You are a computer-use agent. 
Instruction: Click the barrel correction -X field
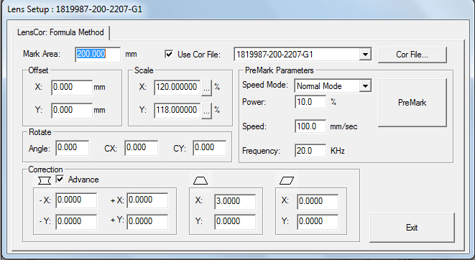pos(76,200)
